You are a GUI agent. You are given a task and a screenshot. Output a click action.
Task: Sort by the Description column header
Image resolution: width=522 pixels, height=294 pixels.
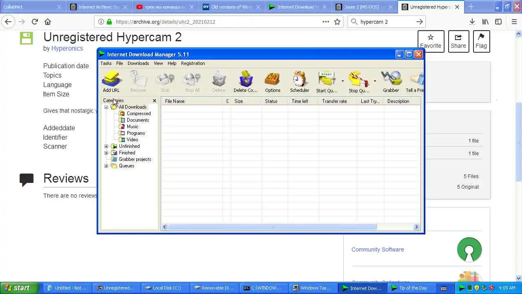(x=402, y=101)
